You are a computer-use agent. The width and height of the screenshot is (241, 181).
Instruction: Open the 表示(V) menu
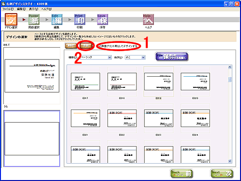point(34,9)
